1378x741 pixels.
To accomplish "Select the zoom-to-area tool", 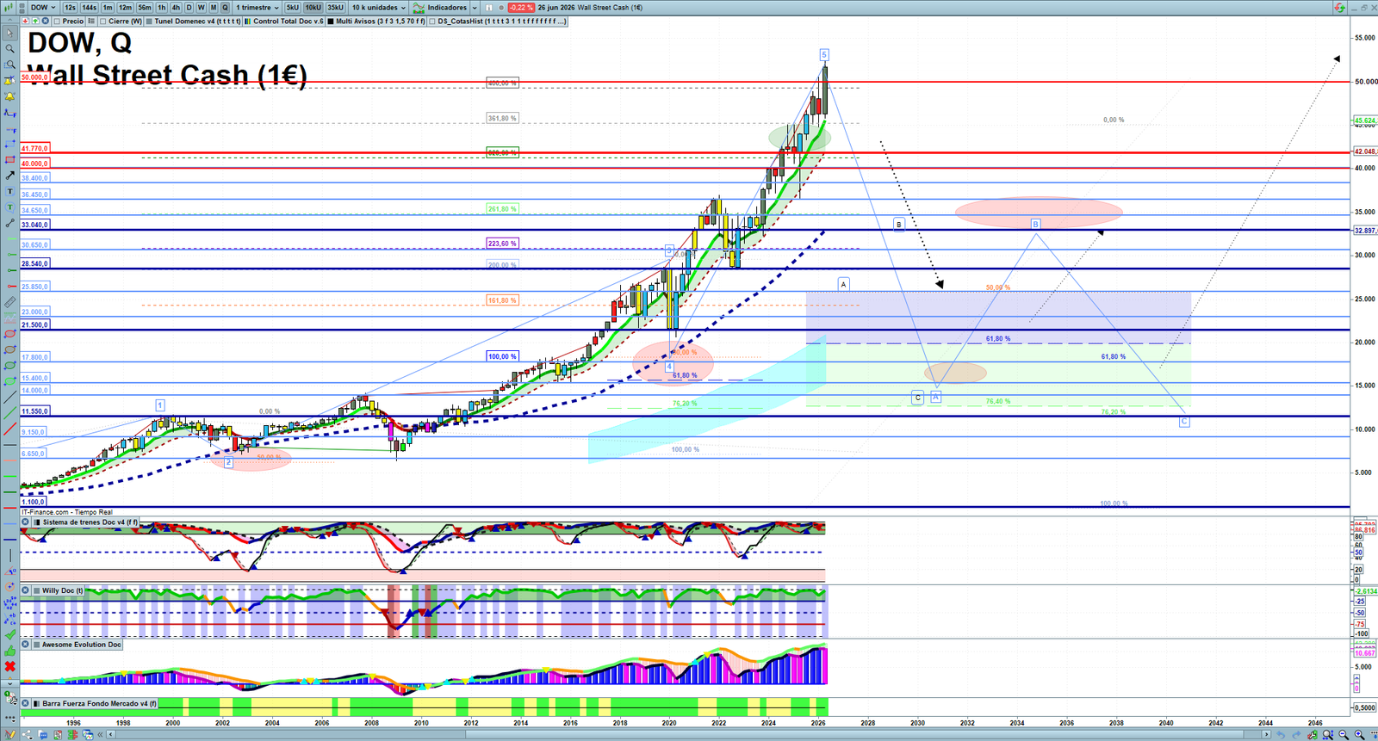I will 9,65.
